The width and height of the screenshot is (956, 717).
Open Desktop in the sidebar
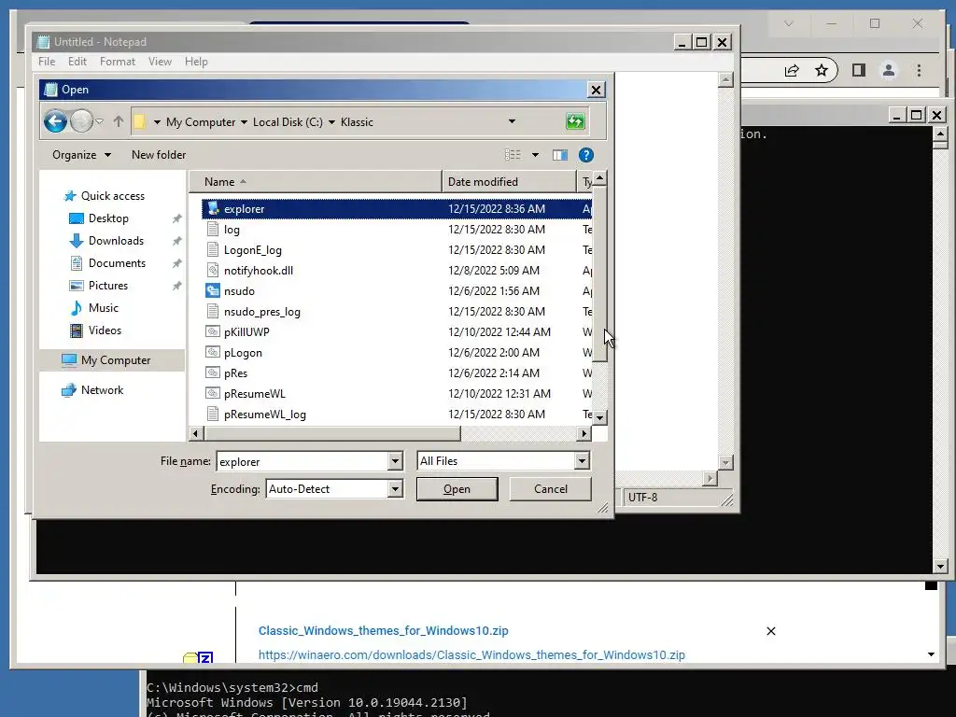point(108,218)
